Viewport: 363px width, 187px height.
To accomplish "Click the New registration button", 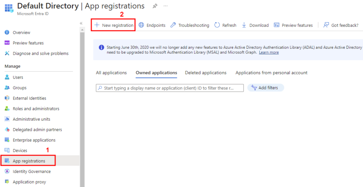I will click(114, 25).
